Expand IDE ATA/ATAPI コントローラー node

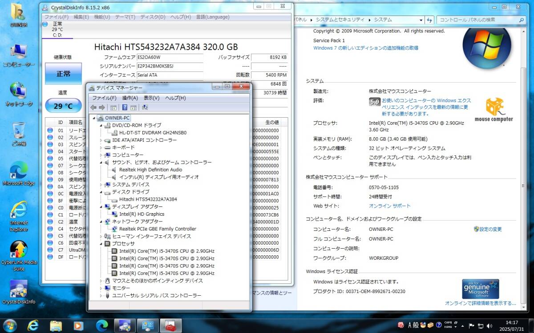(x=101, y=140)
